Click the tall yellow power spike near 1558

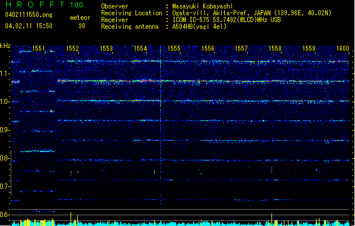pyautogui.click(x=271, y=219)
